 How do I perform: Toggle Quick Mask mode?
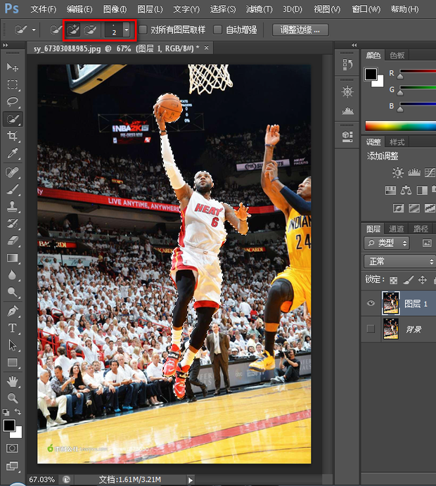(x=12, y=448)
